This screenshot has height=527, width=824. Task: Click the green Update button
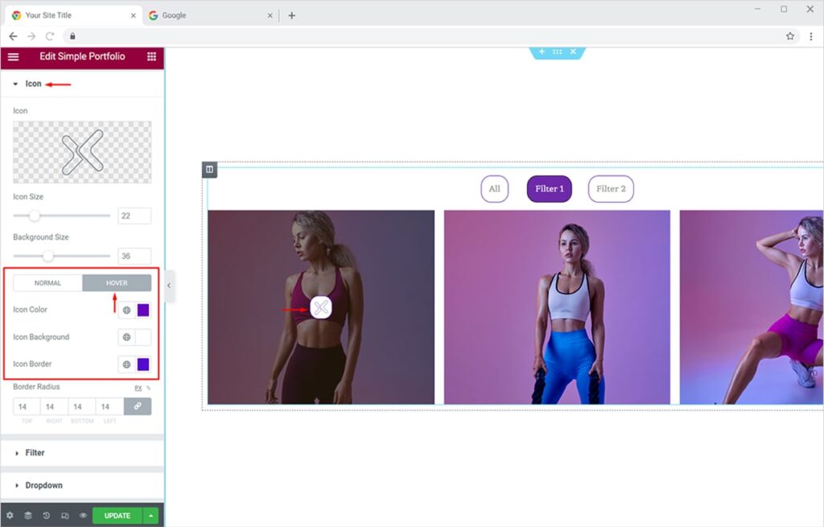117,516
